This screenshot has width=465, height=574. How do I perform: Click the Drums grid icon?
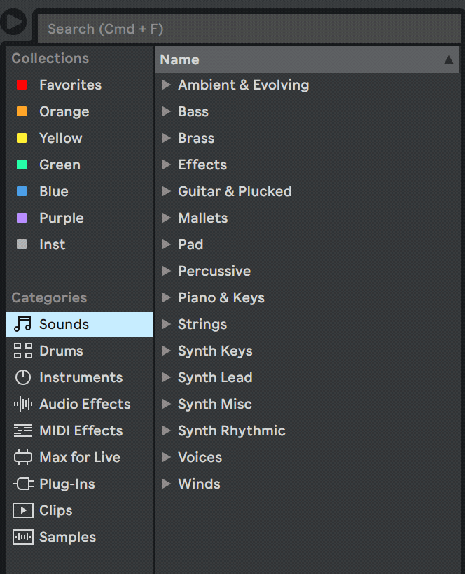[x=22, y=351]
